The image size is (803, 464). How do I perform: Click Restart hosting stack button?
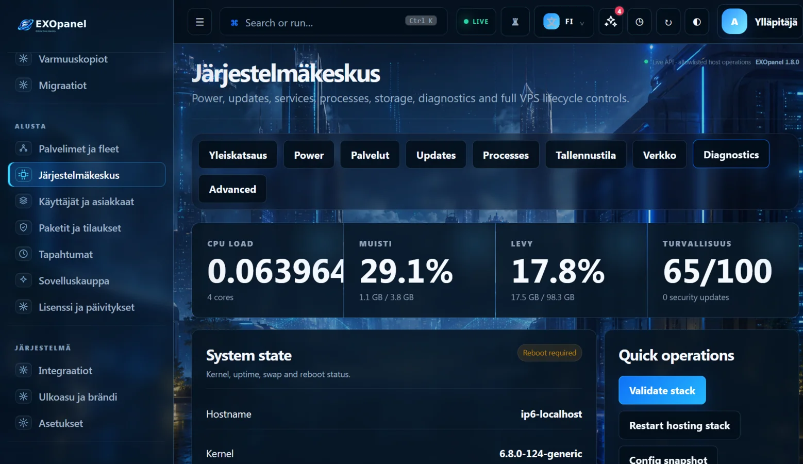[x=679, y=425]
